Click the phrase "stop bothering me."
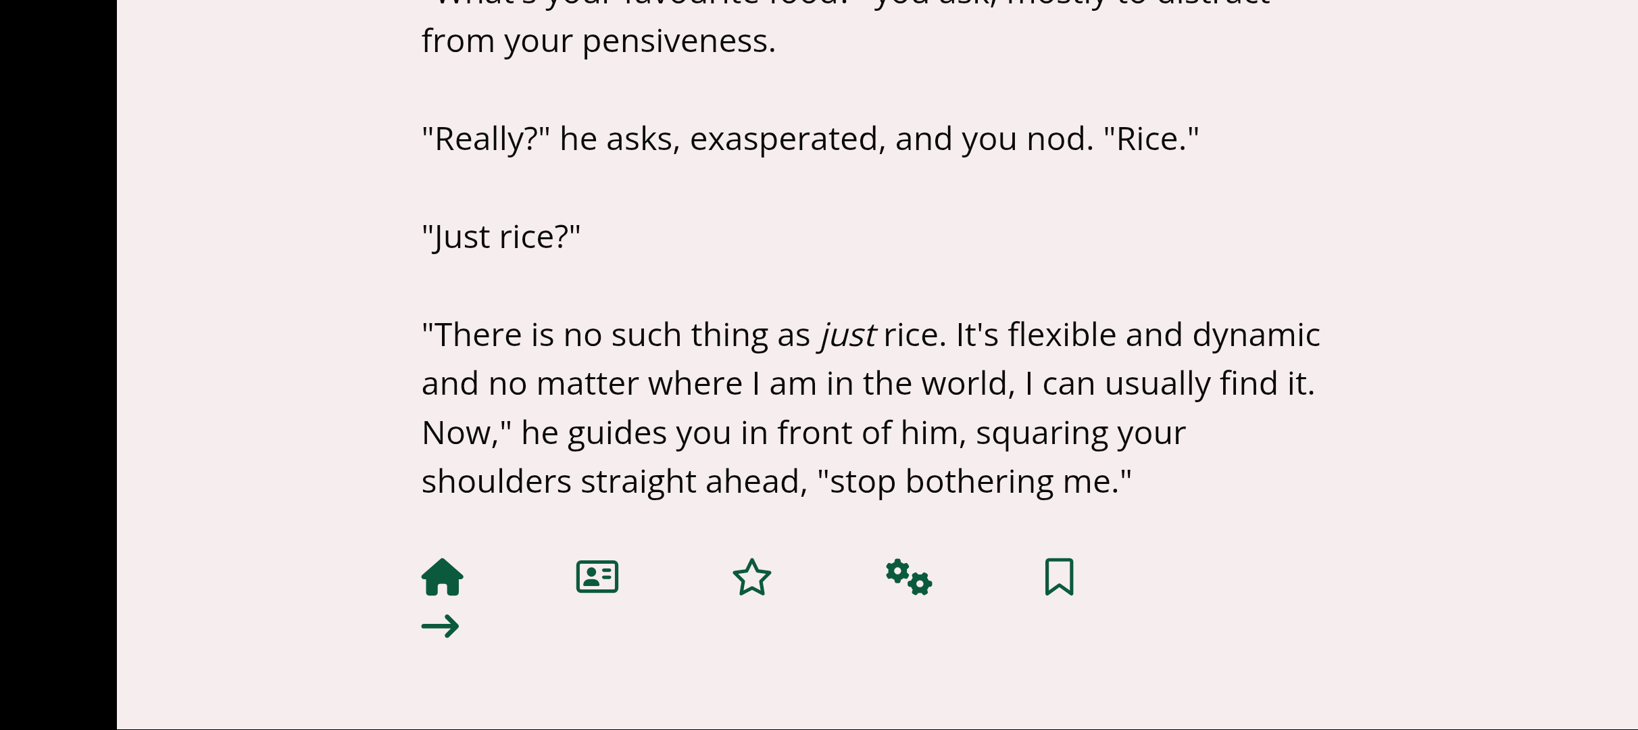The width and height of the screenshot is (1638, 730). (974, 482)
